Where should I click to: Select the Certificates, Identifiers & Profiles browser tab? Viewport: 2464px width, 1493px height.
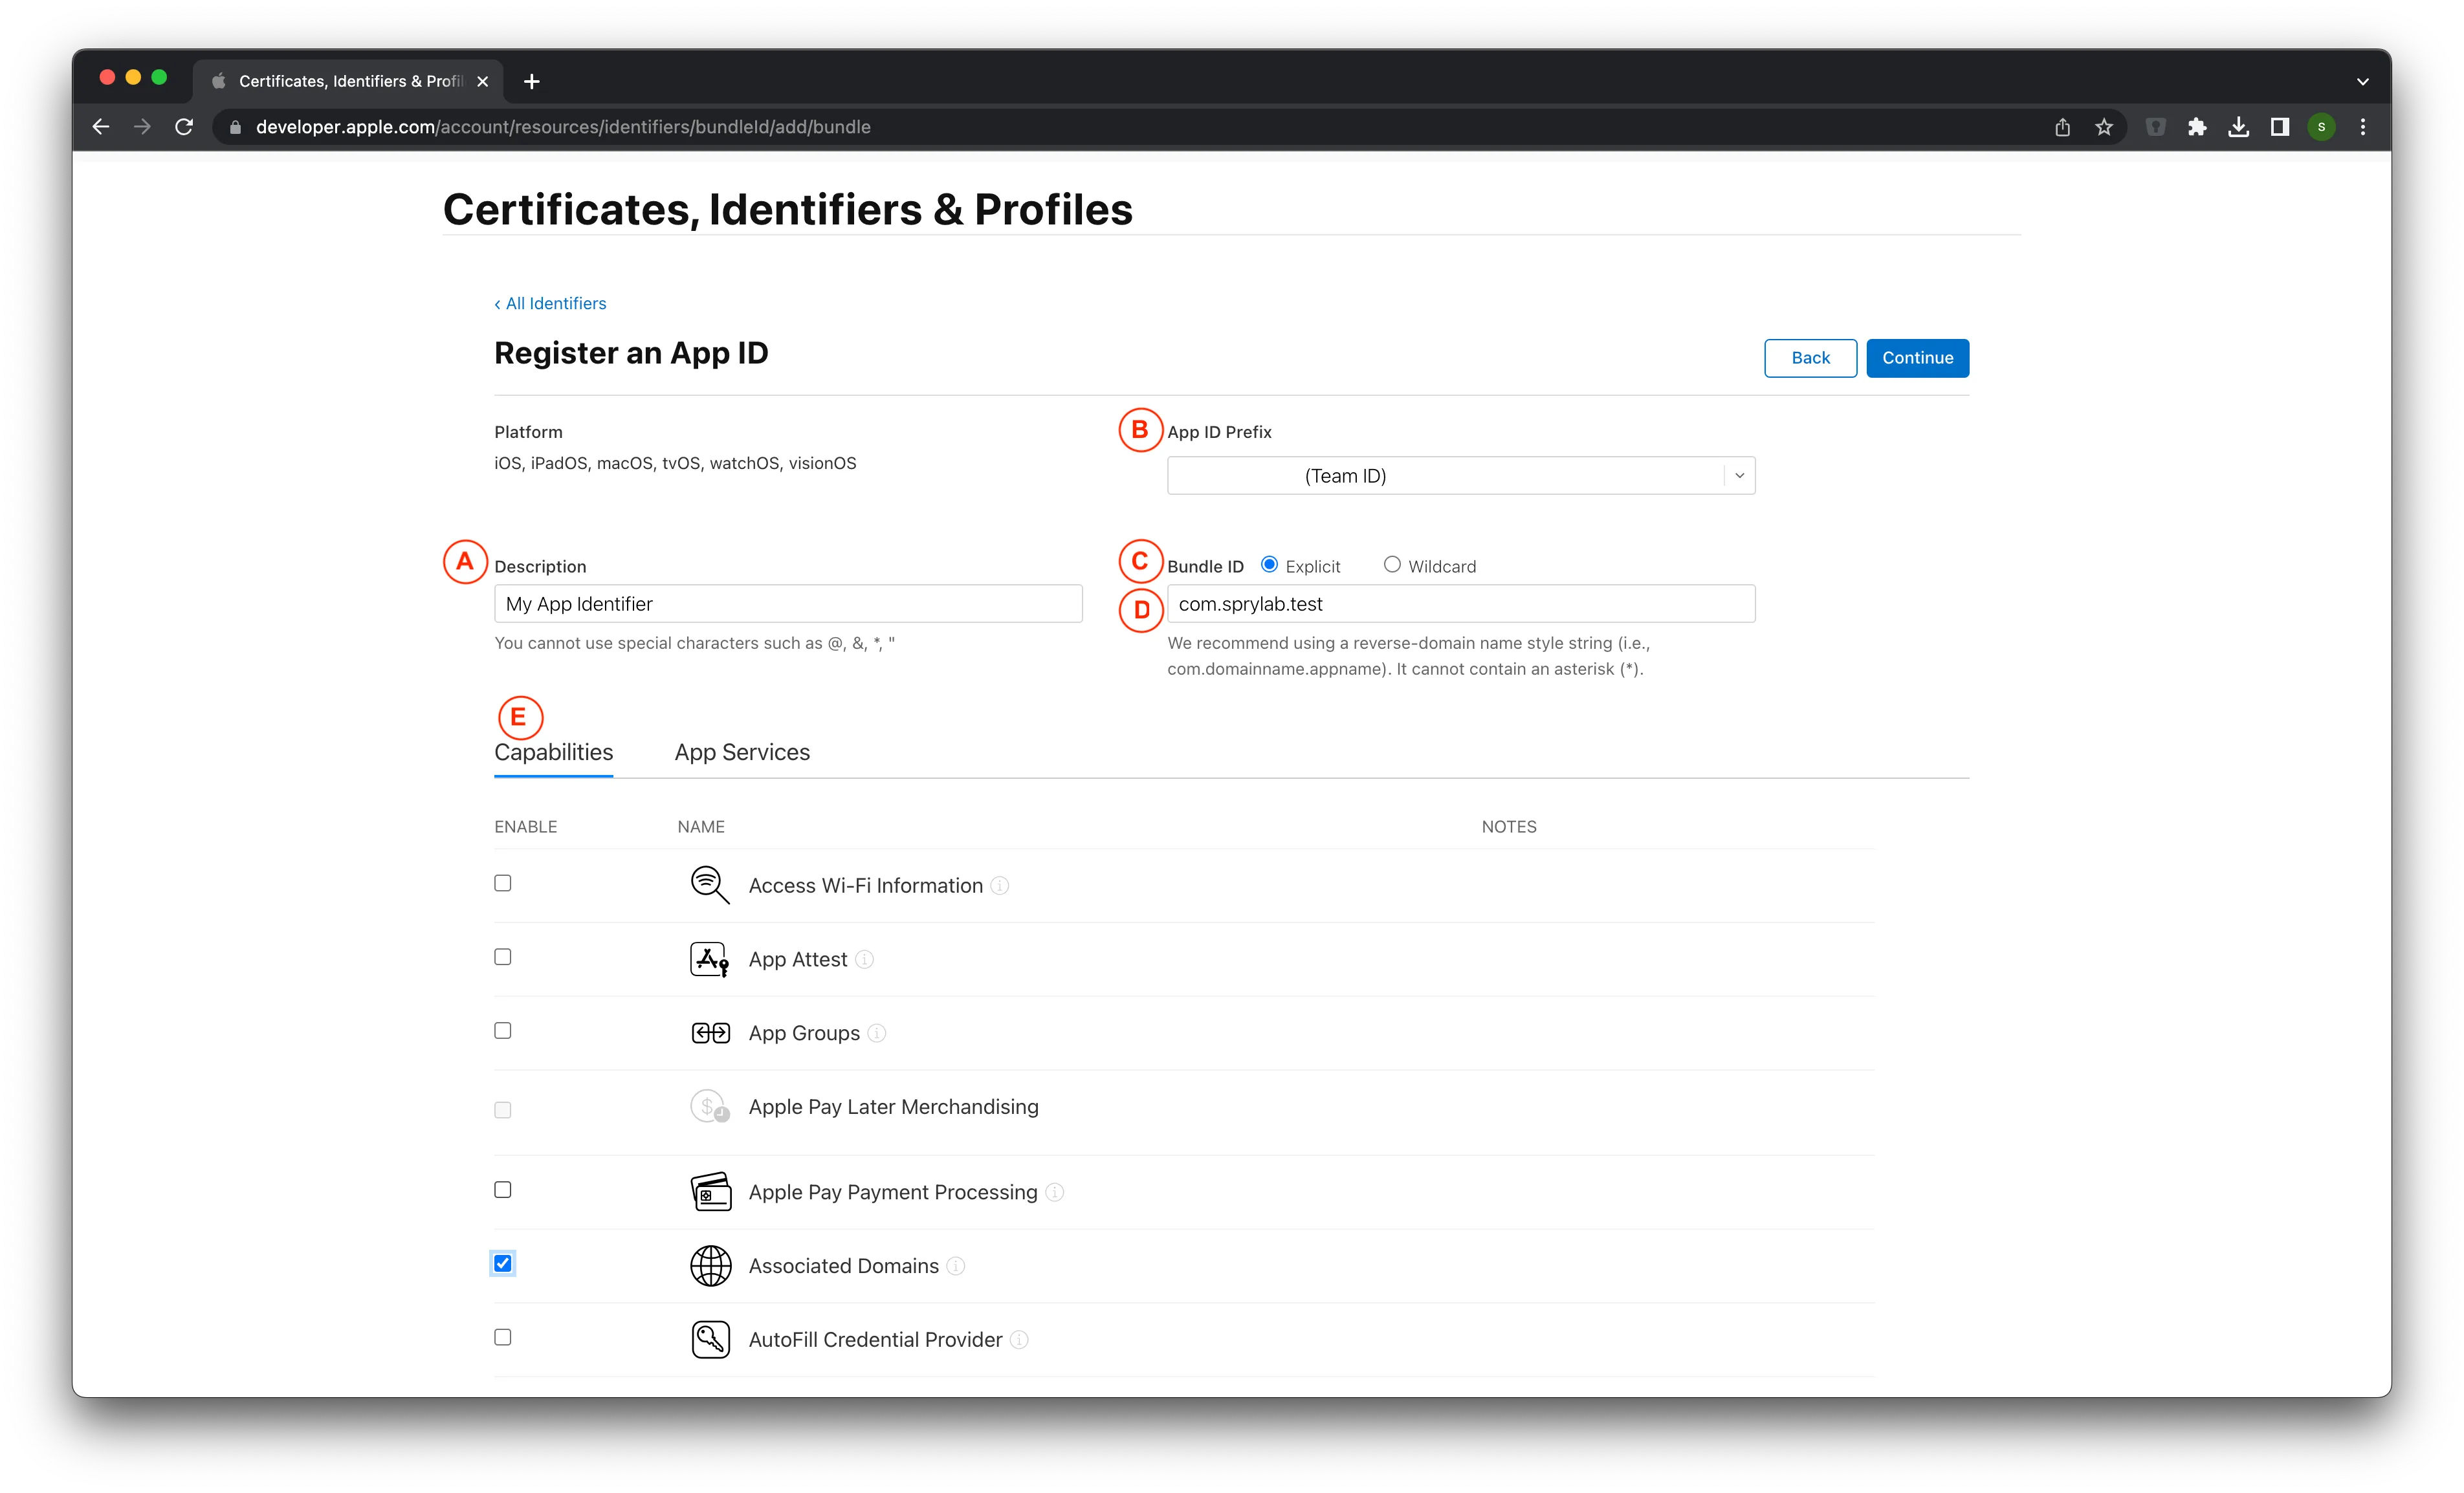[x=349, y=81]
